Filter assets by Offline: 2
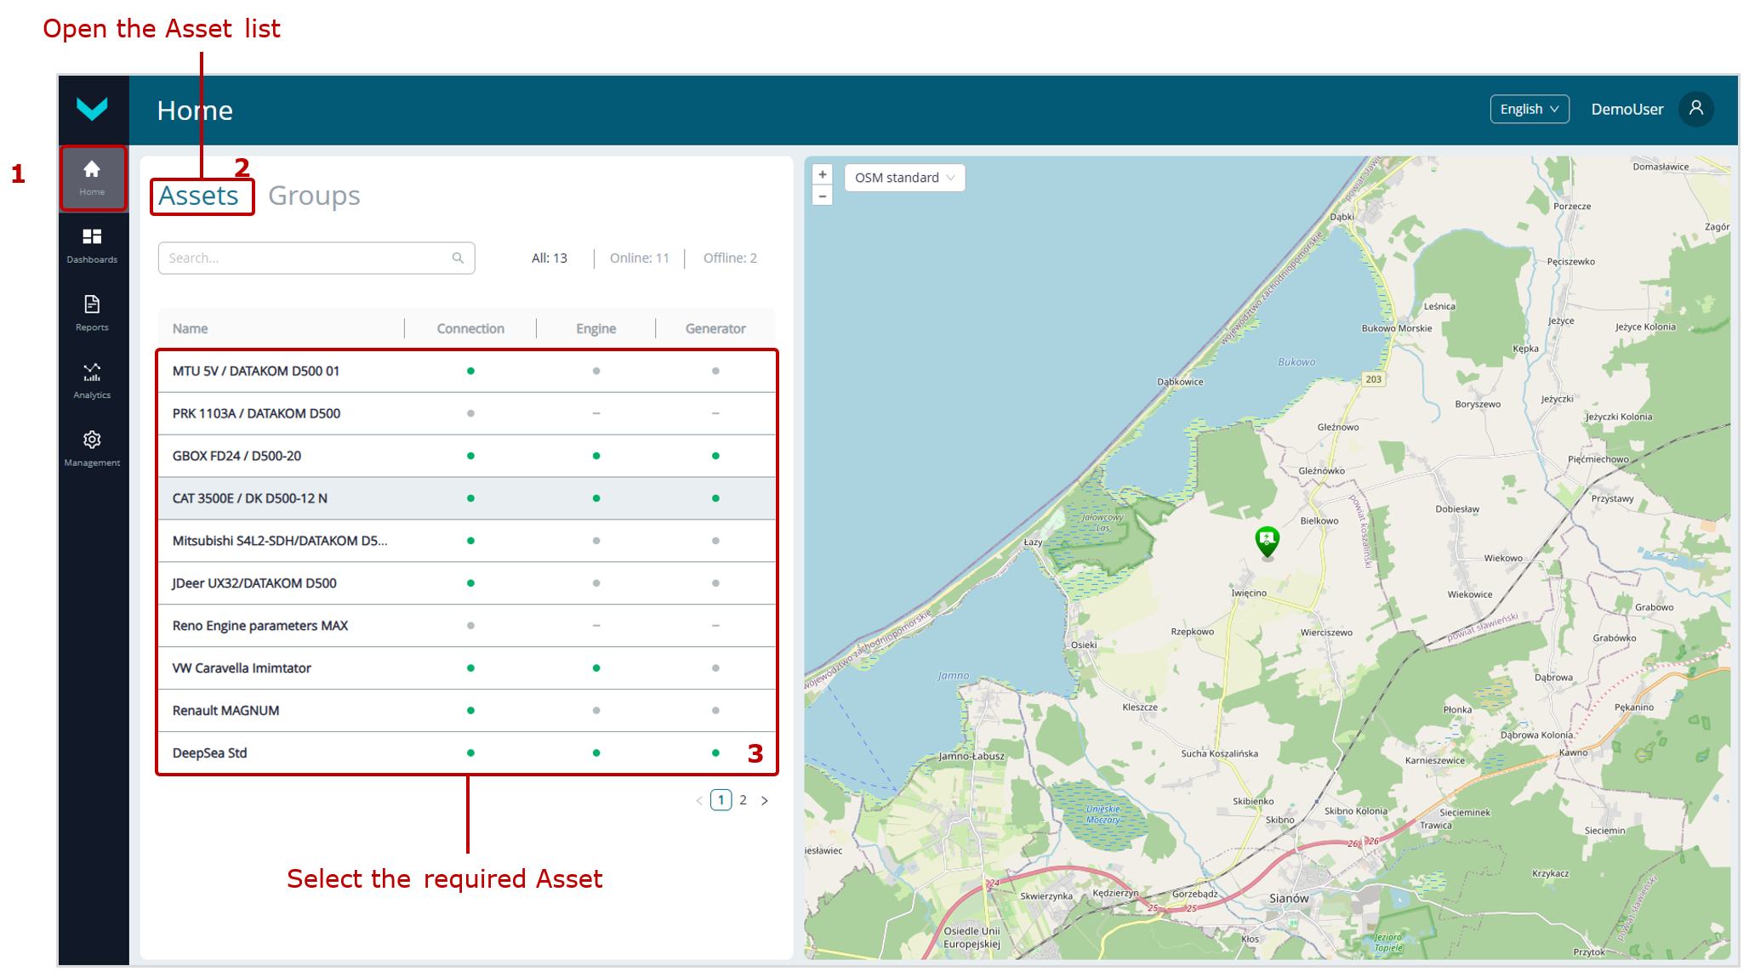The height and width of the screenshot is (977, 1749). click(x=729, y=258)
